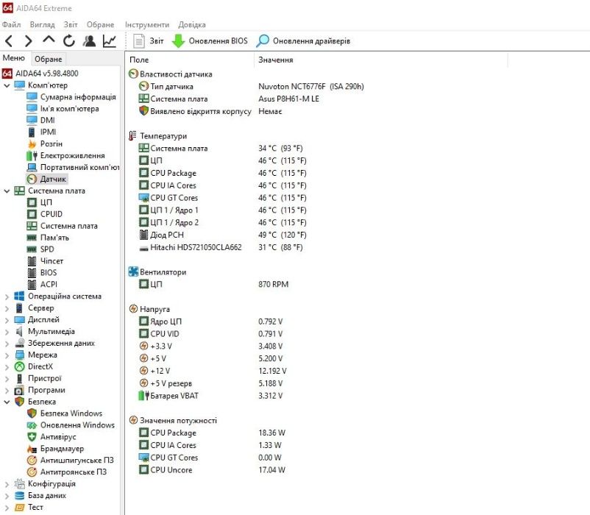This screenshot has width=590, height=515.
Task: Select Антитроянське ПЗ item
Action: click(x=67, y=472)
